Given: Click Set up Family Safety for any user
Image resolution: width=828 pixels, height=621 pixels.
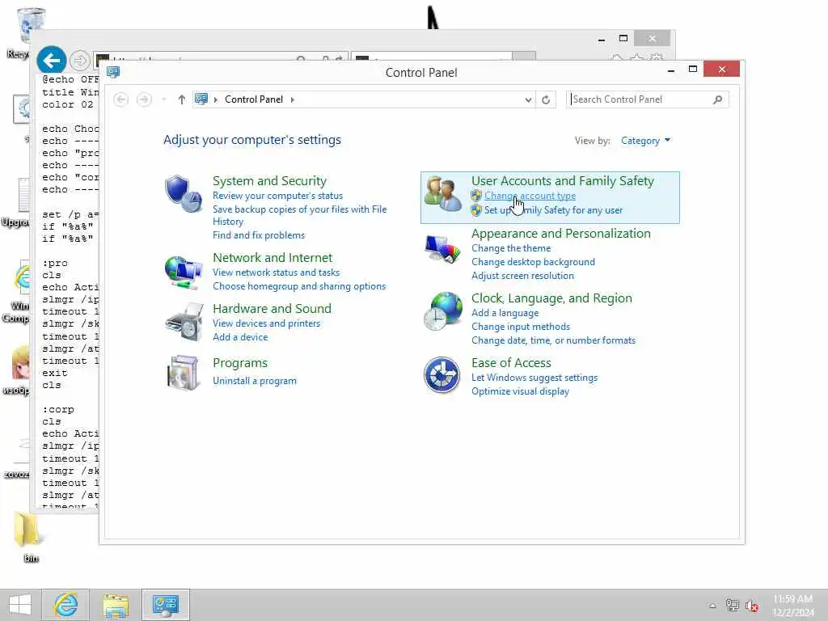Looking at the screenshot, I should pyautogui.click(x=553, y=209).
